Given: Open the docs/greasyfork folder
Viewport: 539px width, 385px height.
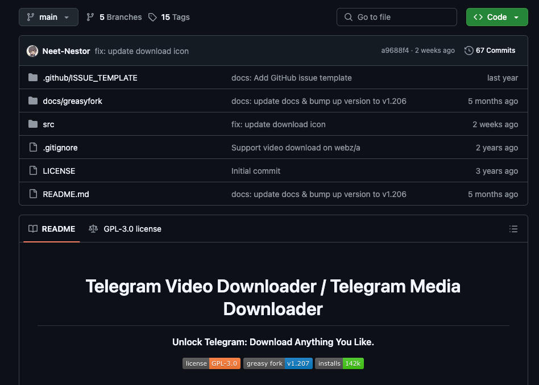Looking at the screenshot, I should (73, 101).
